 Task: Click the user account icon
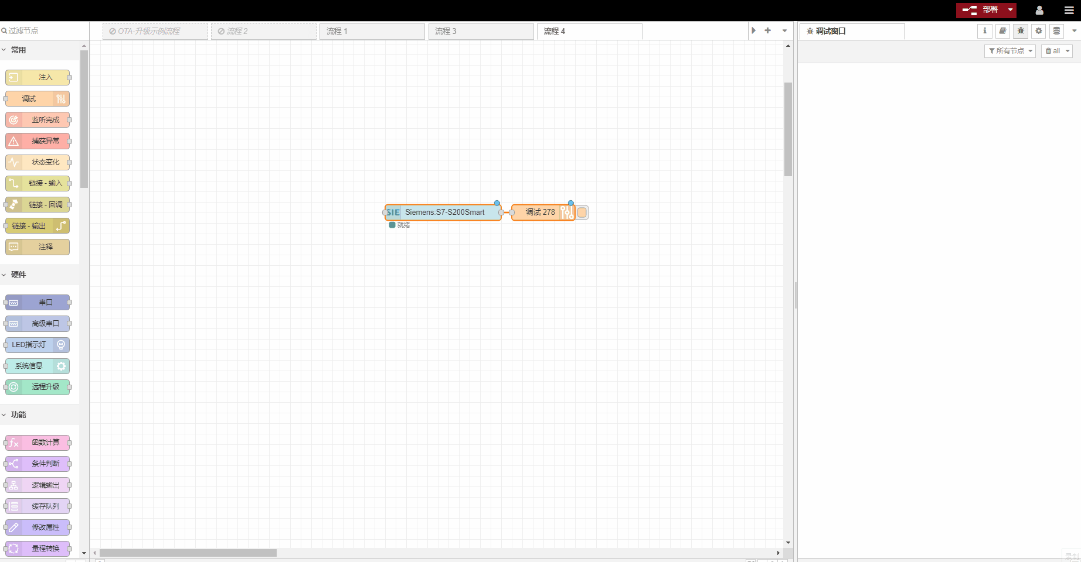1039,11
